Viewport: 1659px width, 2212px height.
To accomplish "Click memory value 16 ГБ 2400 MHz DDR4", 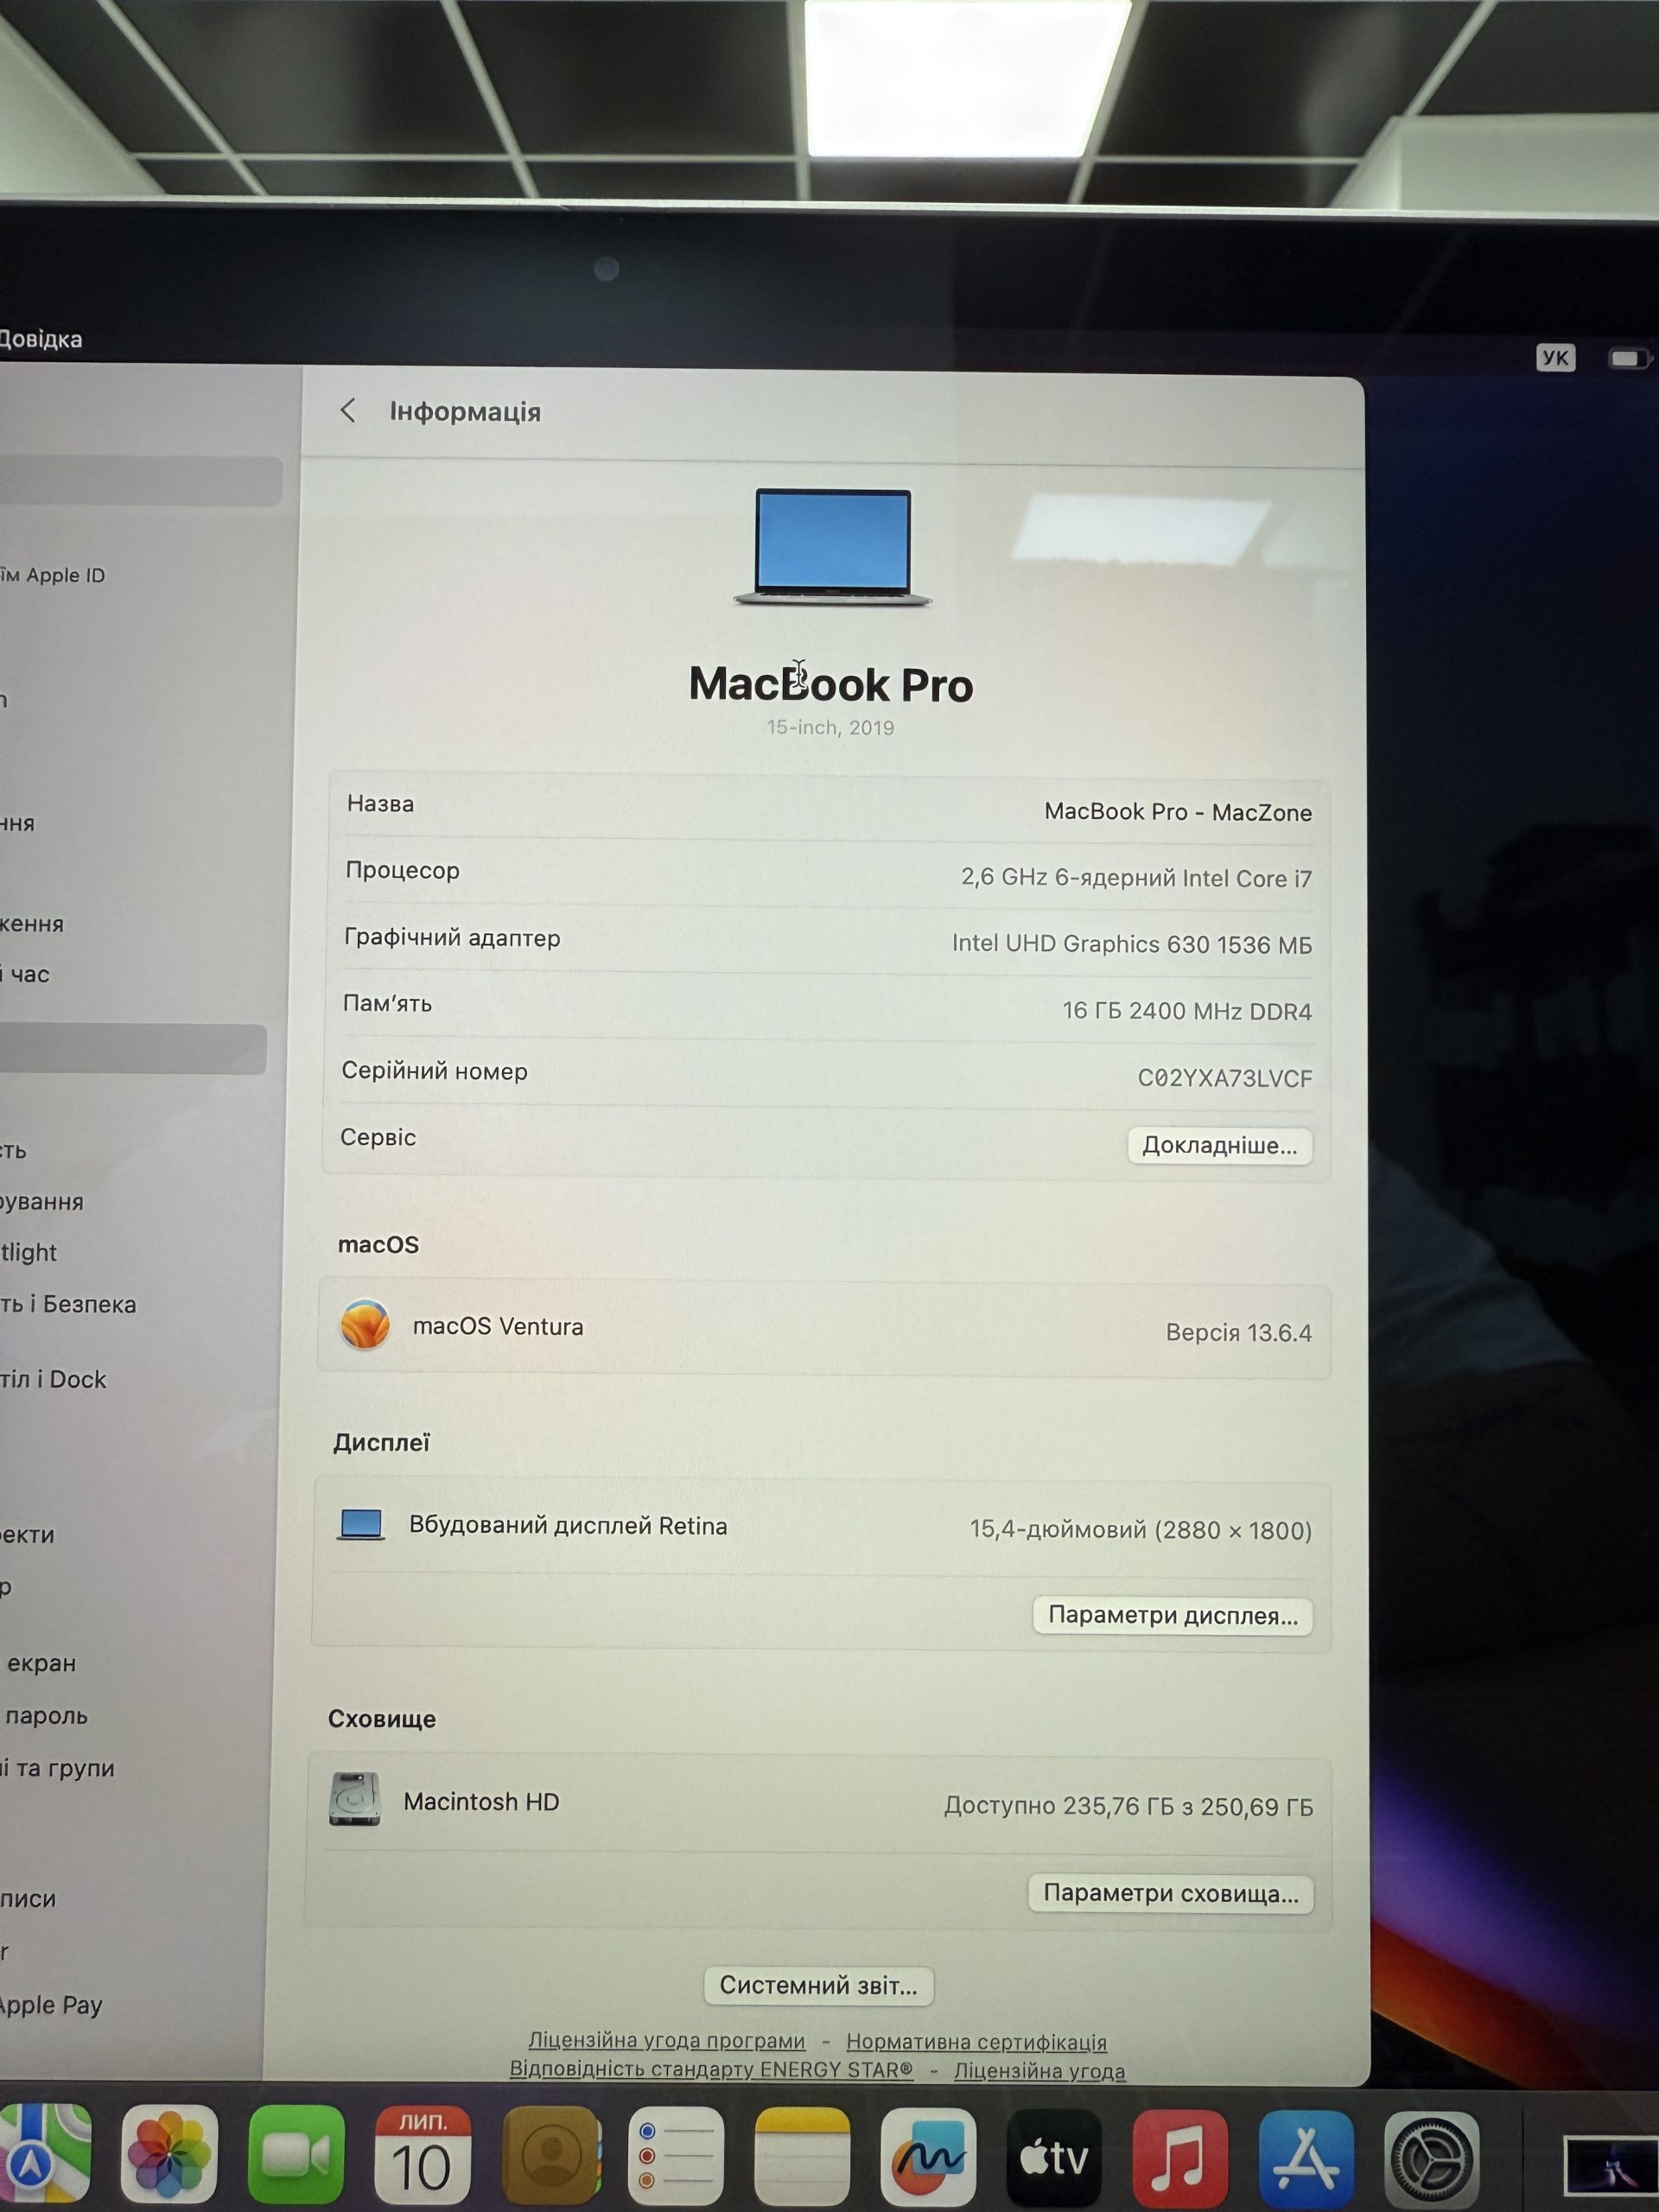I will (1187, 1011).
